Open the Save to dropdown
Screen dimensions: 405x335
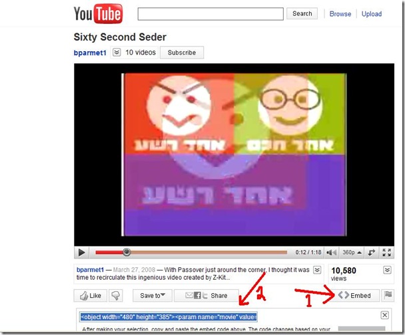point(153,296)
